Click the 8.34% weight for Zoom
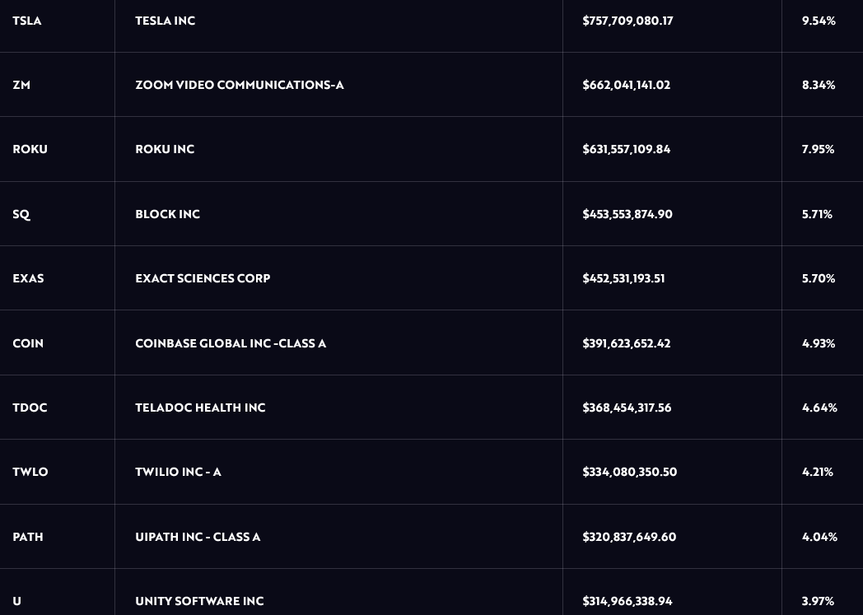Screen dimensions: 863x615 819,85
